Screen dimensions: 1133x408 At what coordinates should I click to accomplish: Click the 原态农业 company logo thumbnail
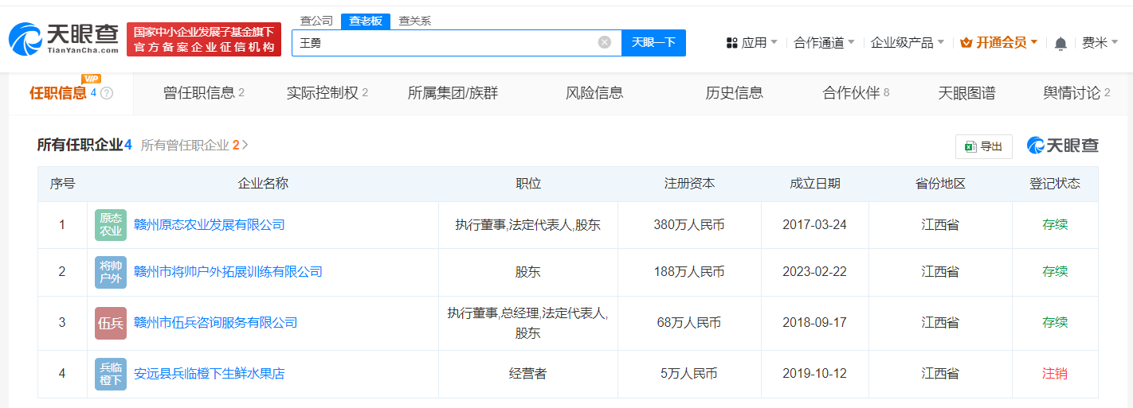pyautogui.click(x=111, y=225)
